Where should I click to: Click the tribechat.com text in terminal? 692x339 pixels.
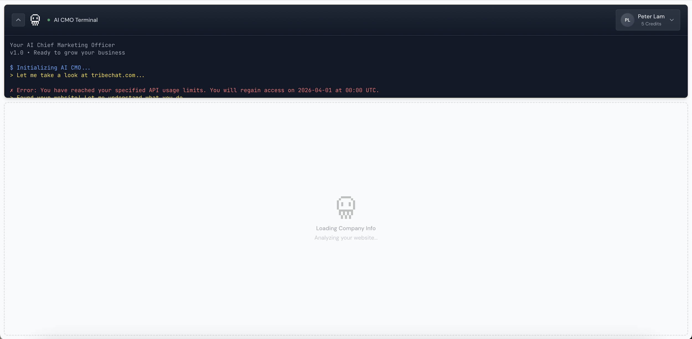click(113, 75)
